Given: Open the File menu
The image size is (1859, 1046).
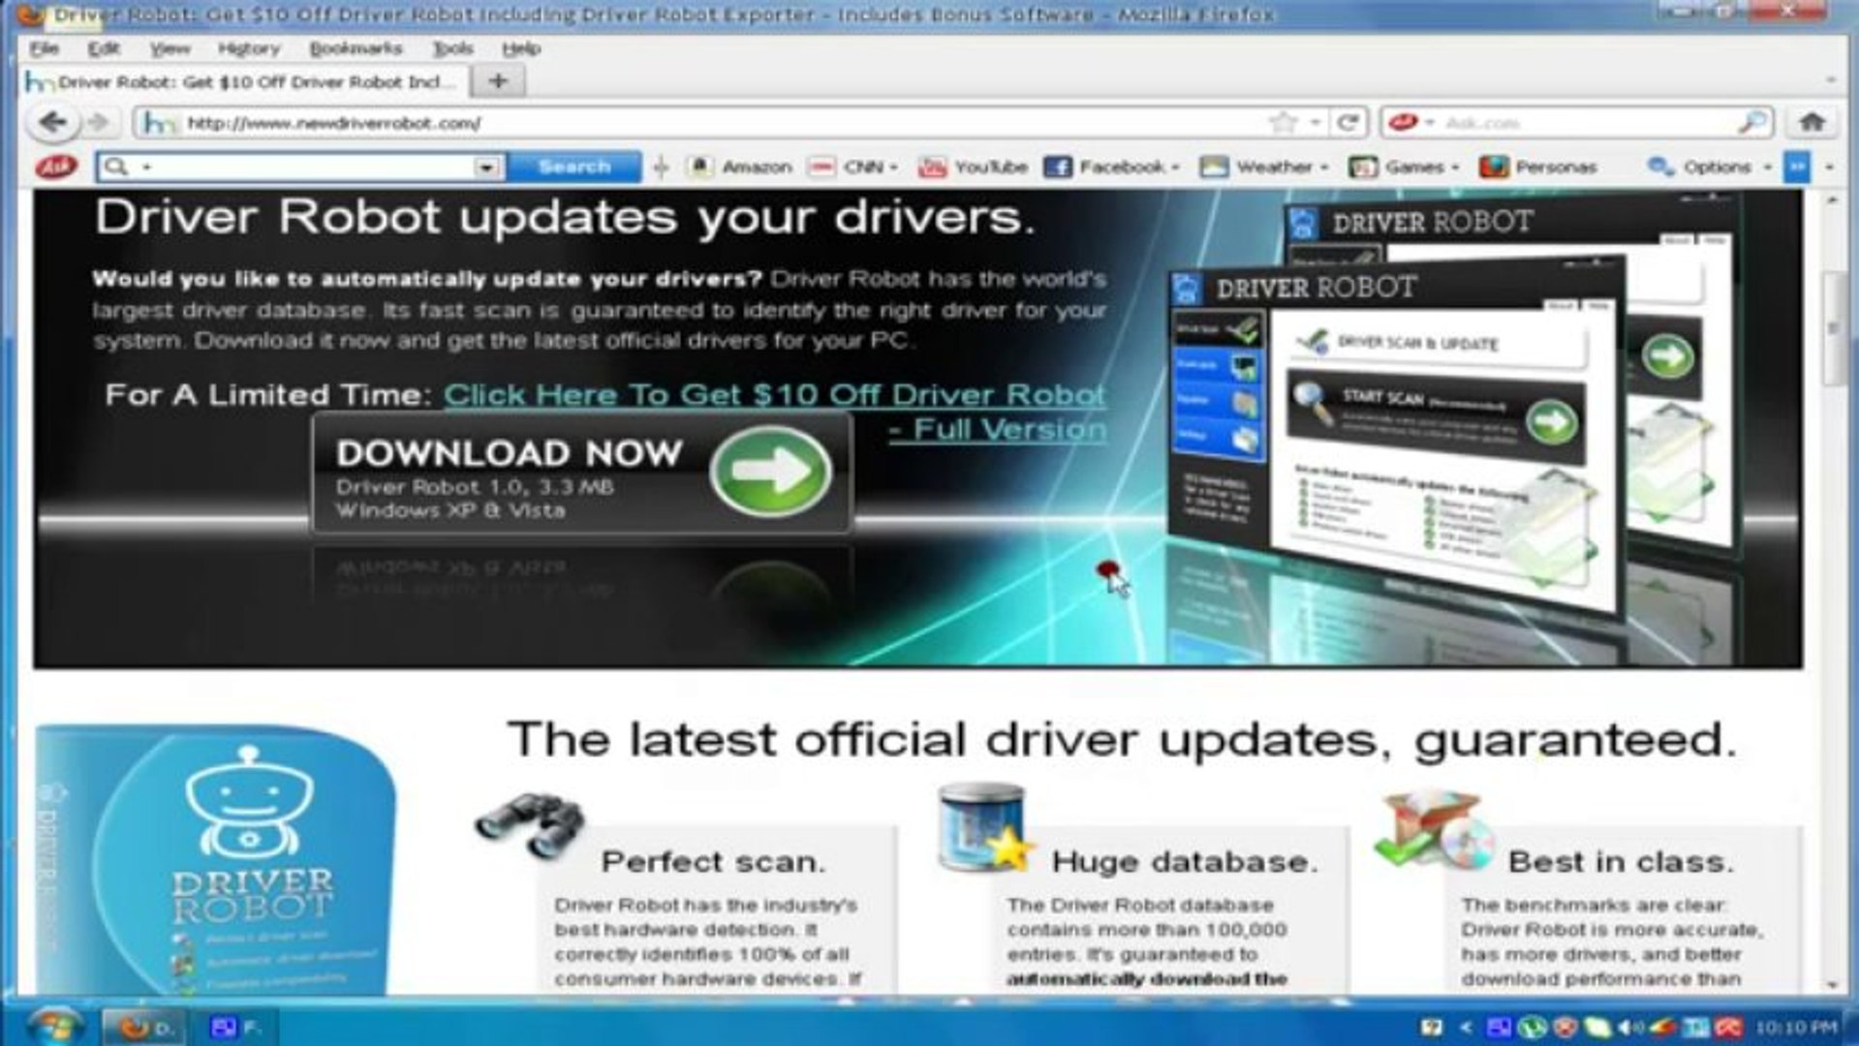Looking at the screenshot, I should coord(45,47).
